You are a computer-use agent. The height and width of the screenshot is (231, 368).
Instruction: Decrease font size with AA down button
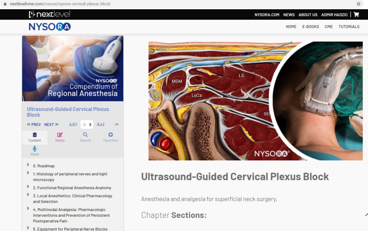tap(101, 124)
